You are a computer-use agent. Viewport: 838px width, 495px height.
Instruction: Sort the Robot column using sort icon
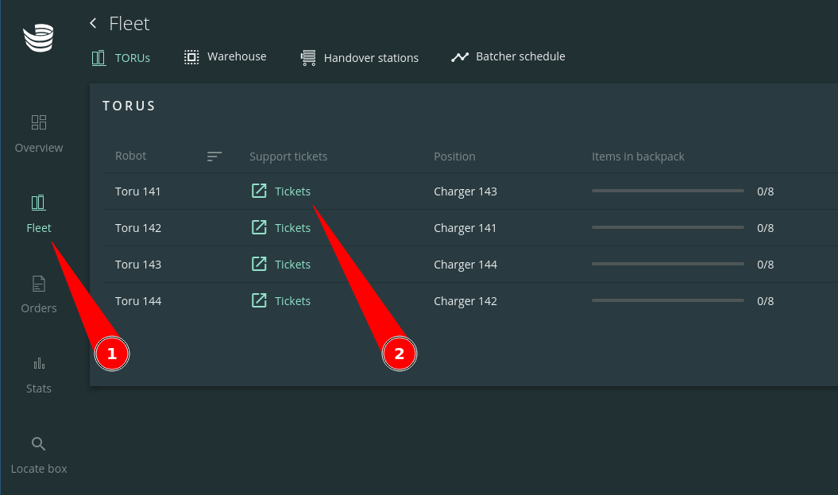214,157
